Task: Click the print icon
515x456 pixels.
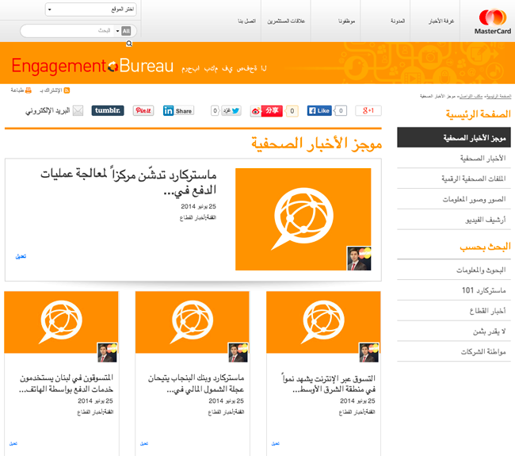Action: point(29,90)
